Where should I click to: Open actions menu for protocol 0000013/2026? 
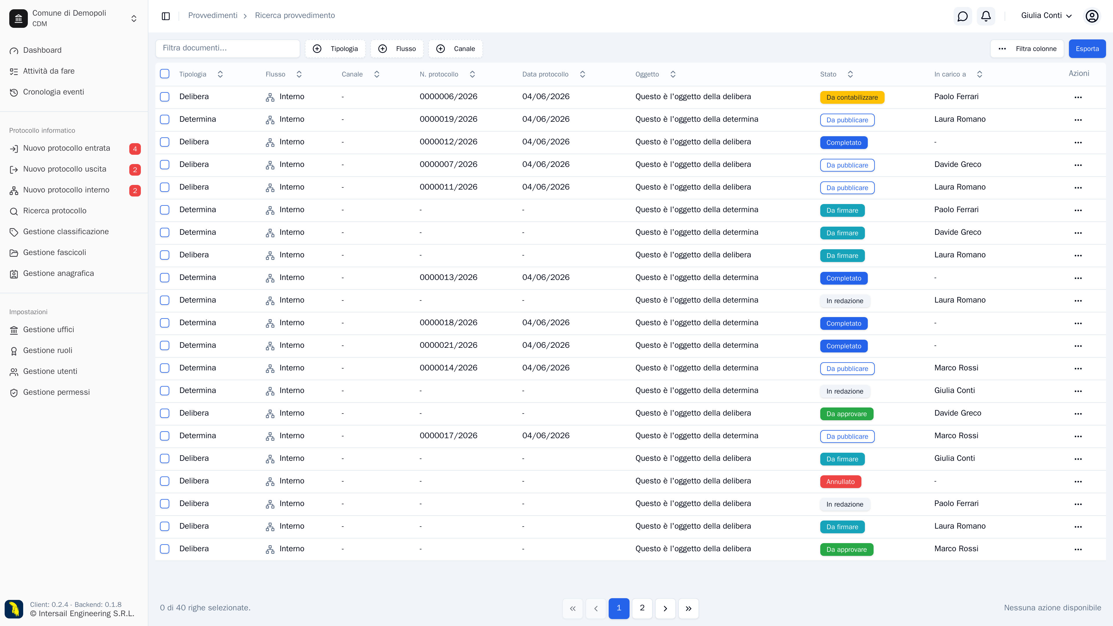[x=1078, y=278]
